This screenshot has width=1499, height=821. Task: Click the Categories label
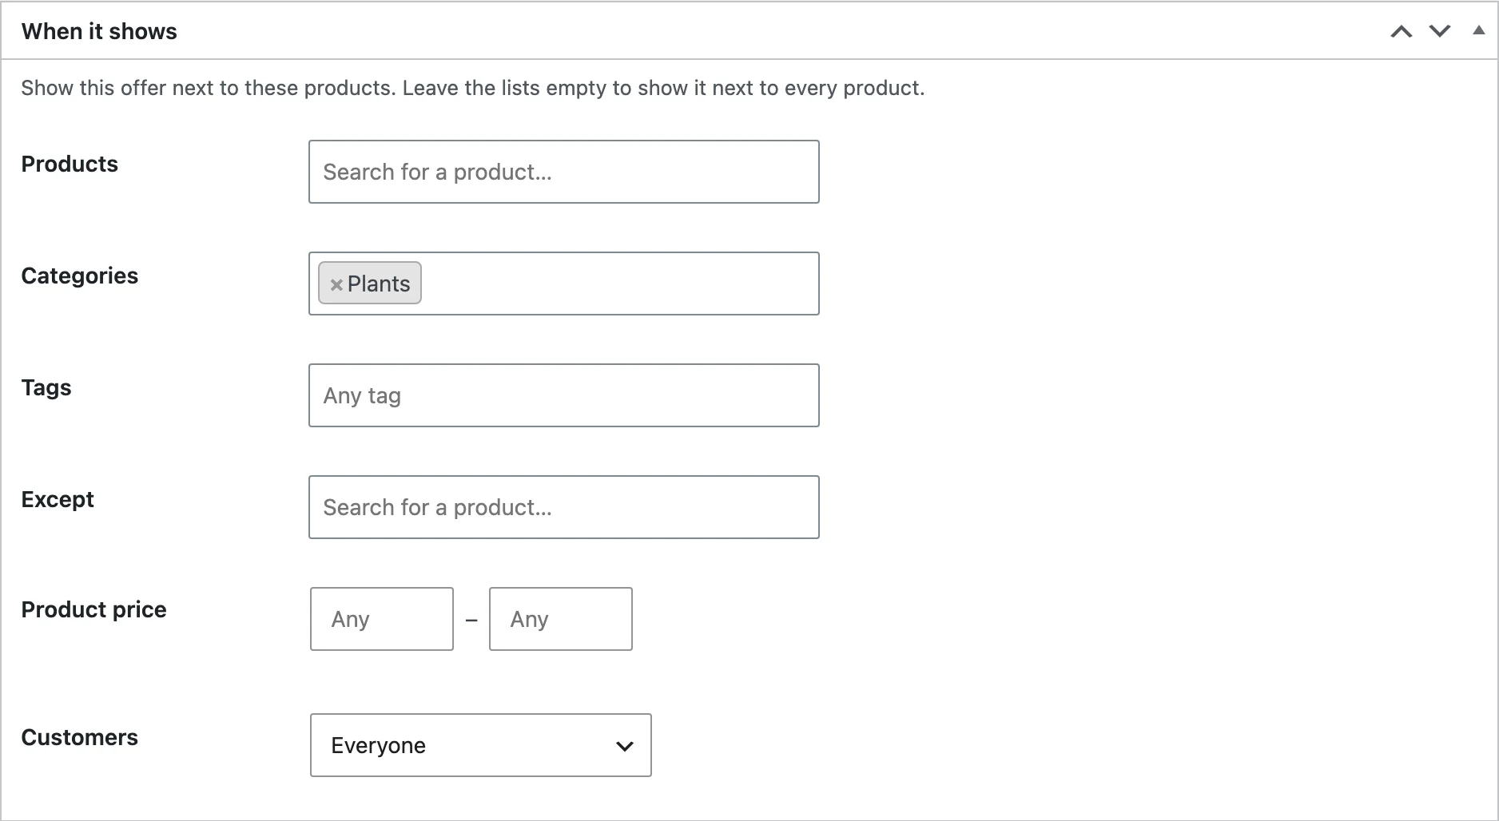coord(80,276)
